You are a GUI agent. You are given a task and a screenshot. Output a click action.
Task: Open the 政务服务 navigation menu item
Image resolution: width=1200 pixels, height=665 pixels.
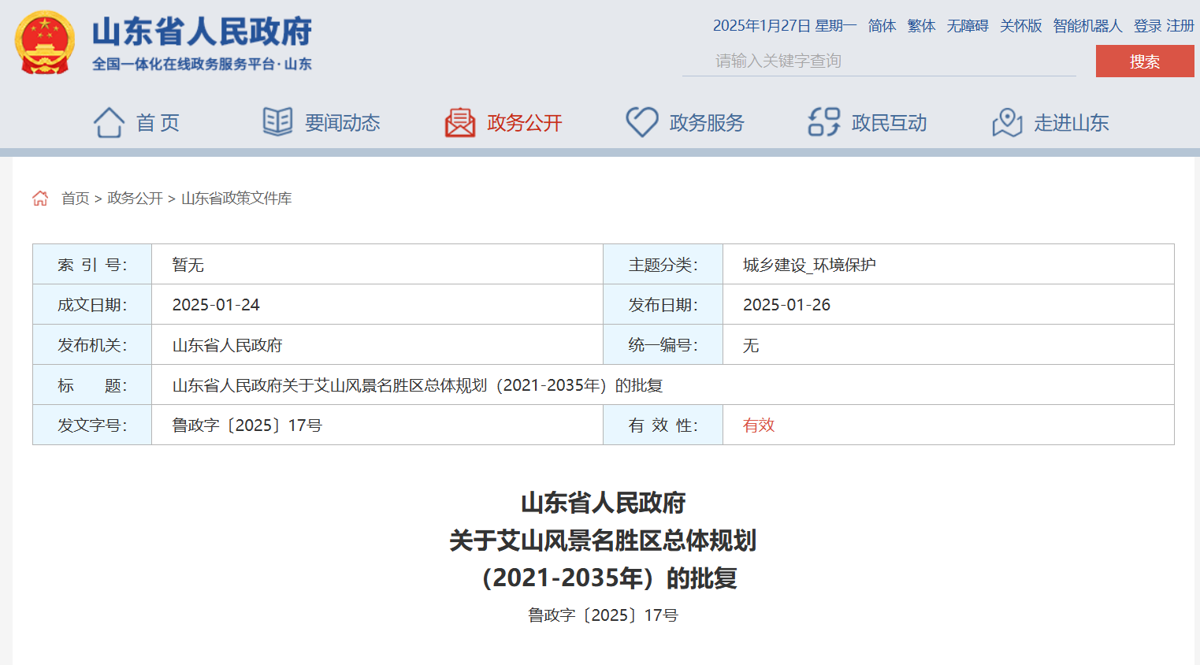point(707,123)
